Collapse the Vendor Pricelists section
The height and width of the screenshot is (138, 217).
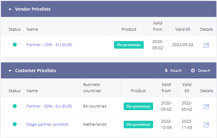click(x=10, y=9)
